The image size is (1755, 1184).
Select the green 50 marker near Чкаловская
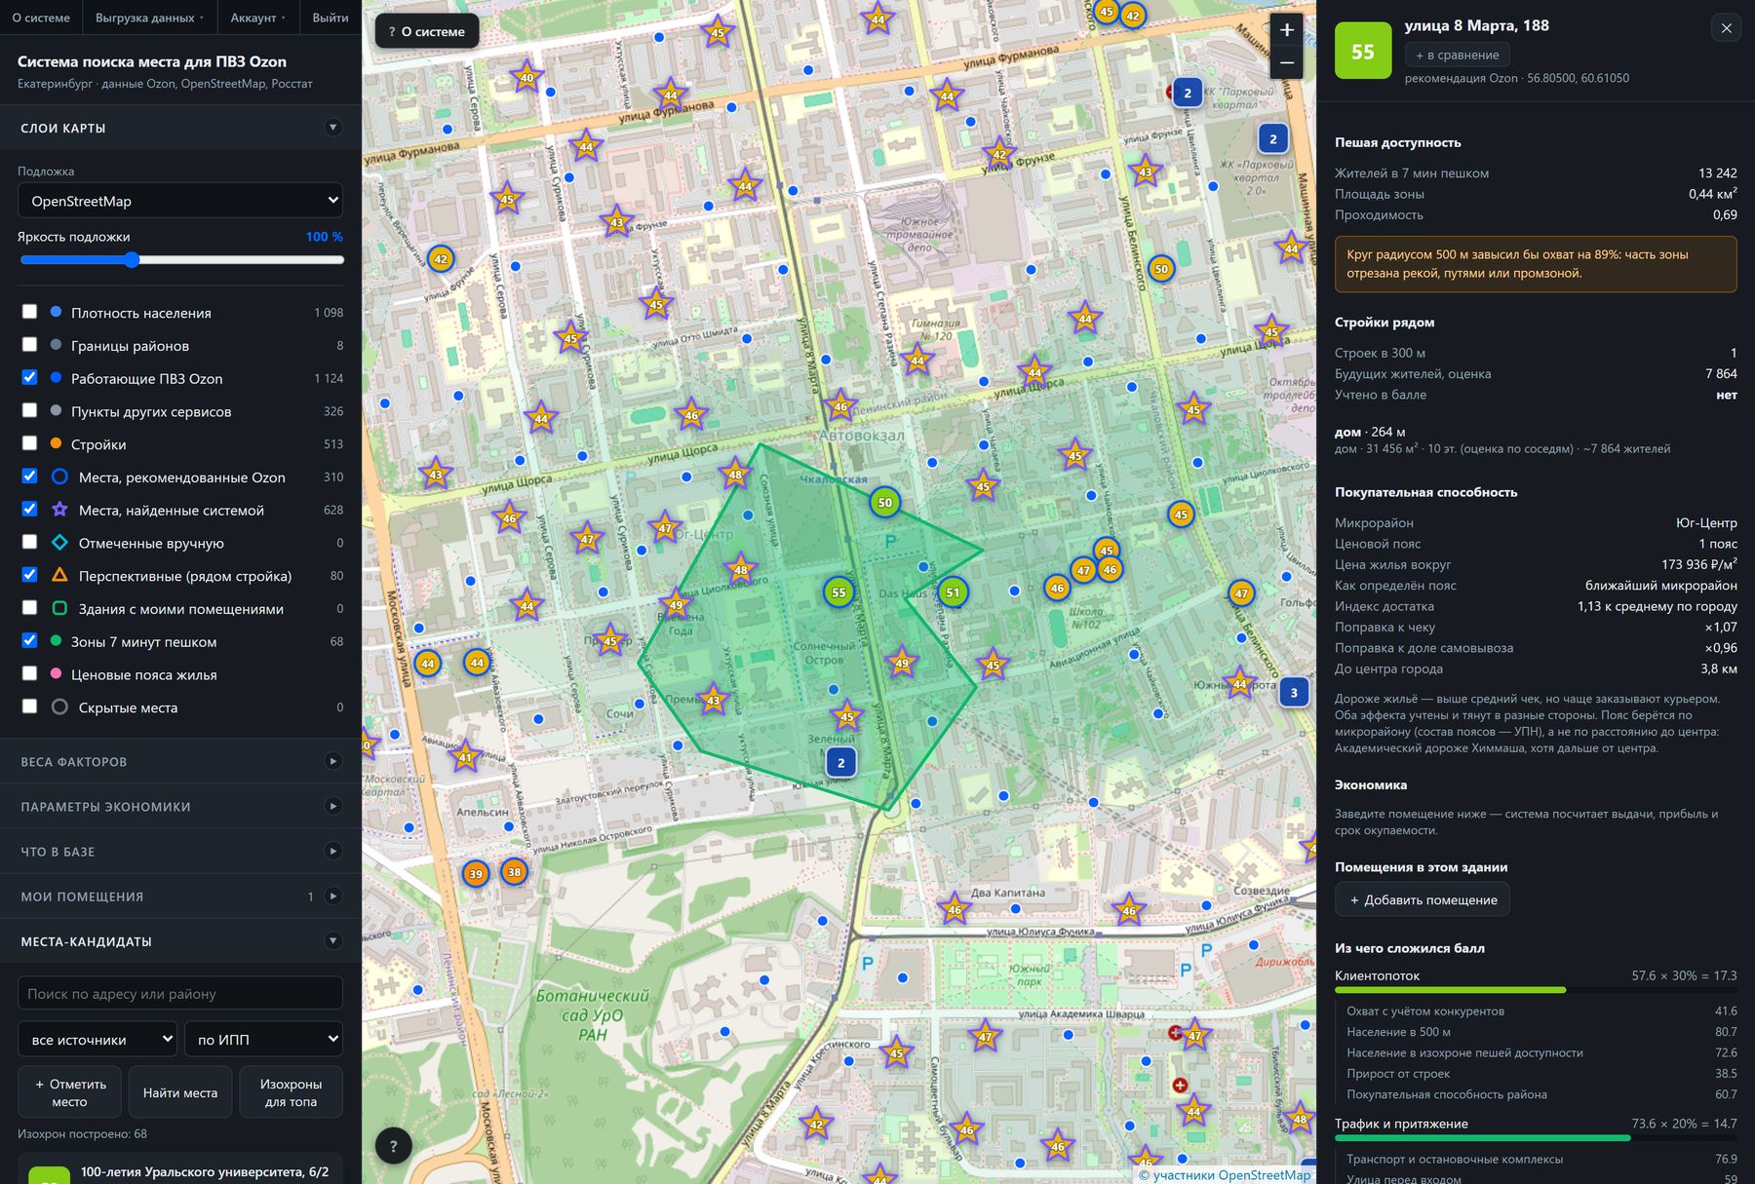pos(884,503)
